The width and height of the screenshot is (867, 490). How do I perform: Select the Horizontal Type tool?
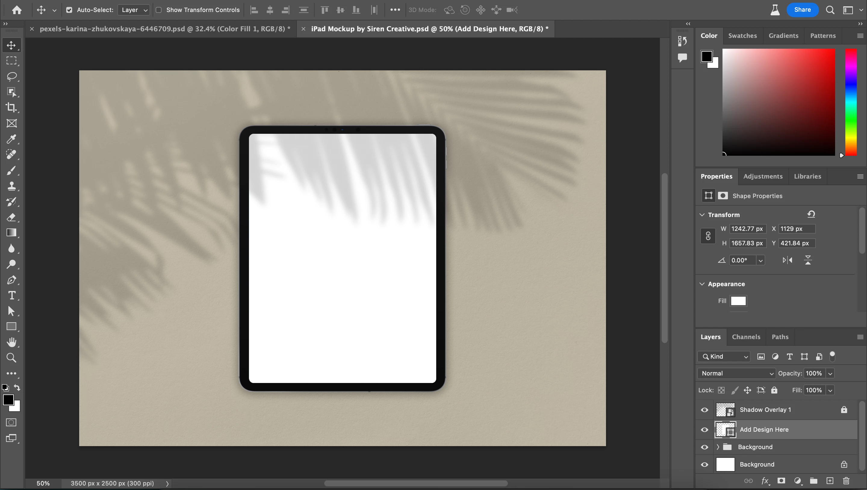tap(11, 296)
